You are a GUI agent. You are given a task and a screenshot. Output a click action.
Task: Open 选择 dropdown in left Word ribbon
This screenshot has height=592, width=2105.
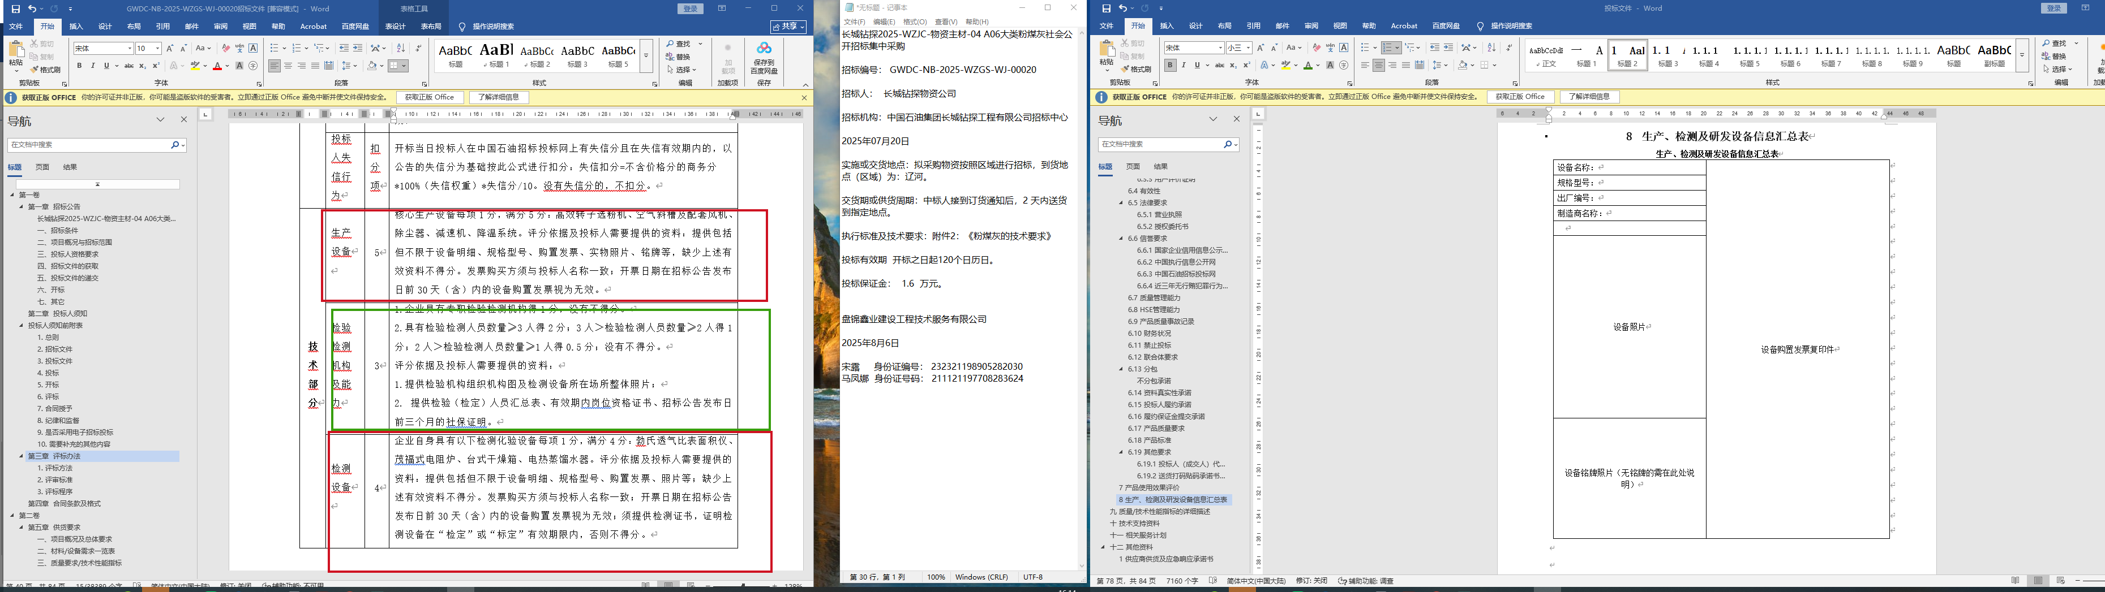tap(681, 70)
